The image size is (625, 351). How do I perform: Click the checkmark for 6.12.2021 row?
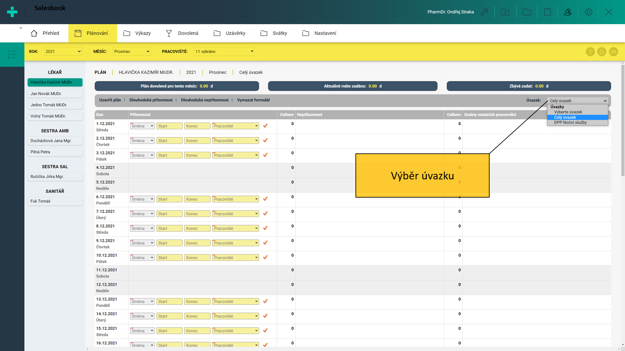pos(265,199)
